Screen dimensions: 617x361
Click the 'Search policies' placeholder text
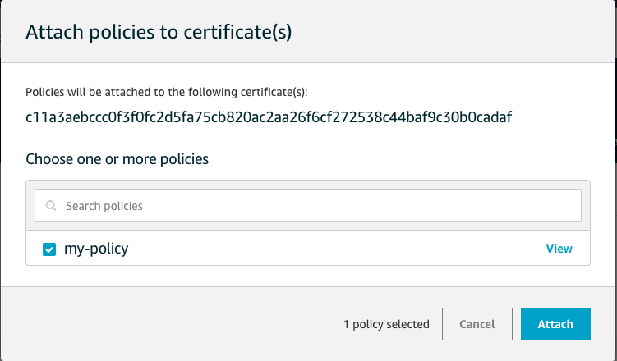[104, 206]
